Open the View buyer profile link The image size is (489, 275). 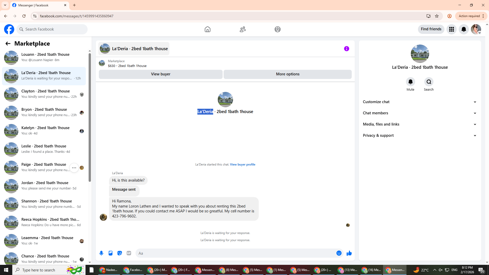pyautogui.click(x=242, y=164)
